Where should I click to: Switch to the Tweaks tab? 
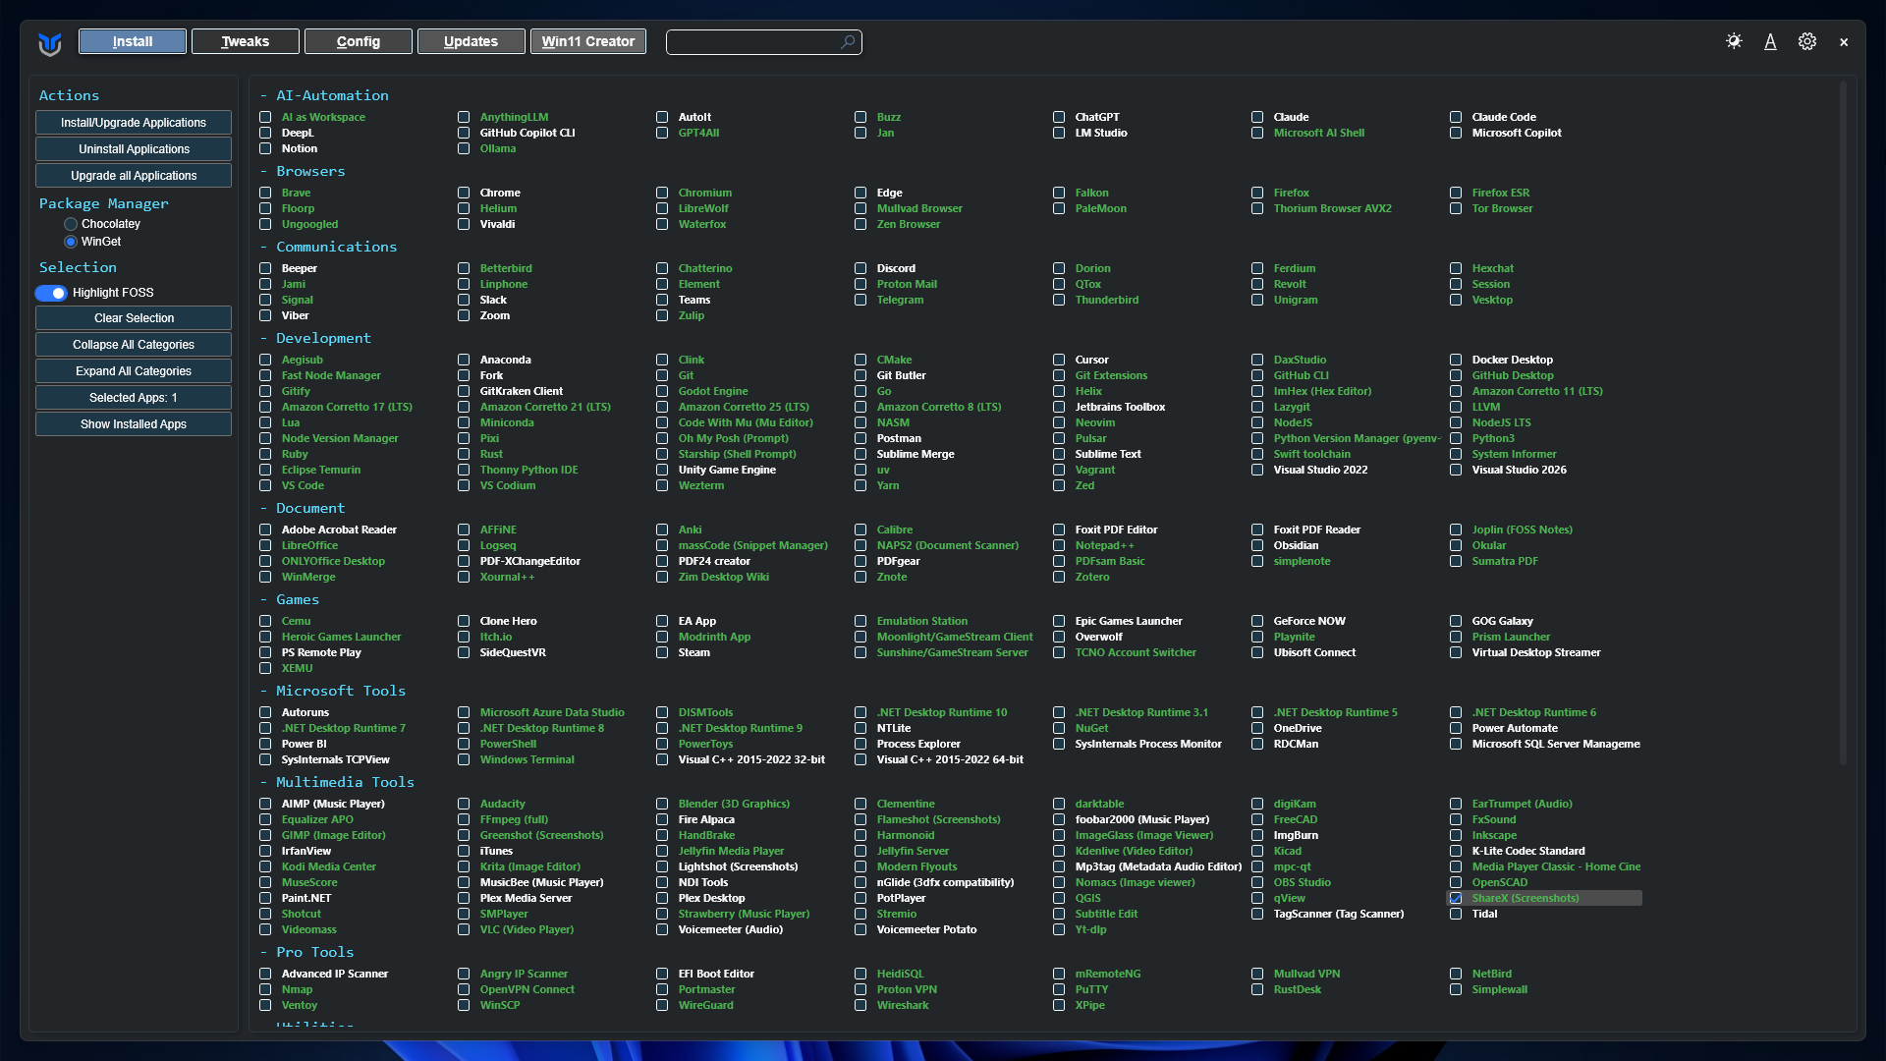pyautogui.click(x=246, y=41)
